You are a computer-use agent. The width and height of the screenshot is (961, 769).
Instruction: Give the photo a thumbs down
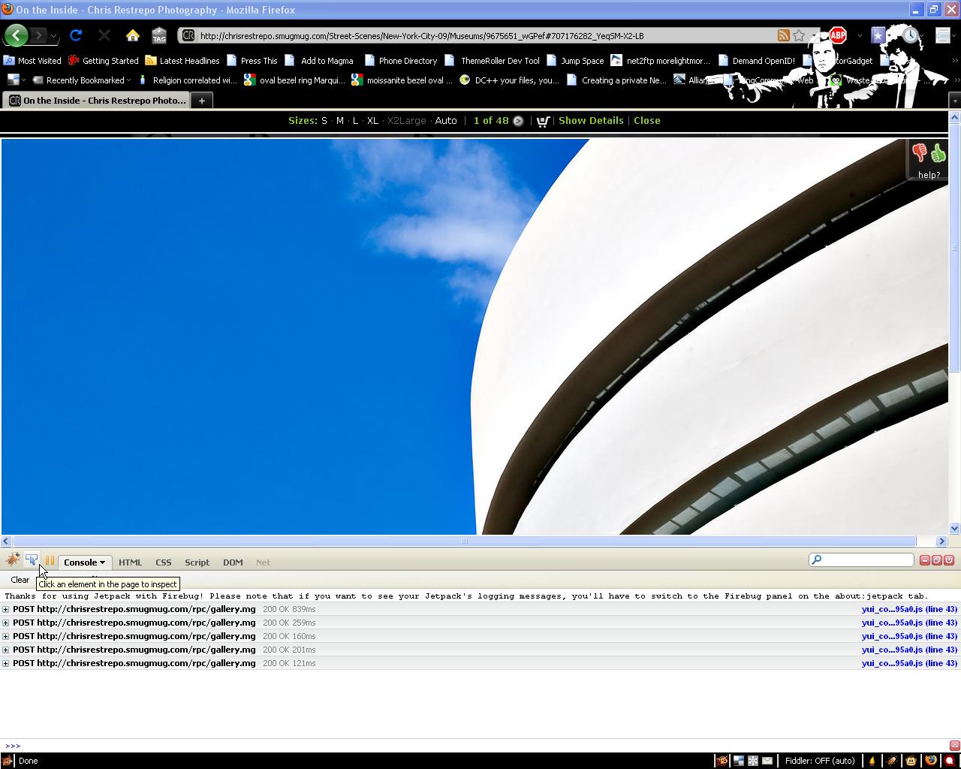pyautogui.click(x=920, y=154)
